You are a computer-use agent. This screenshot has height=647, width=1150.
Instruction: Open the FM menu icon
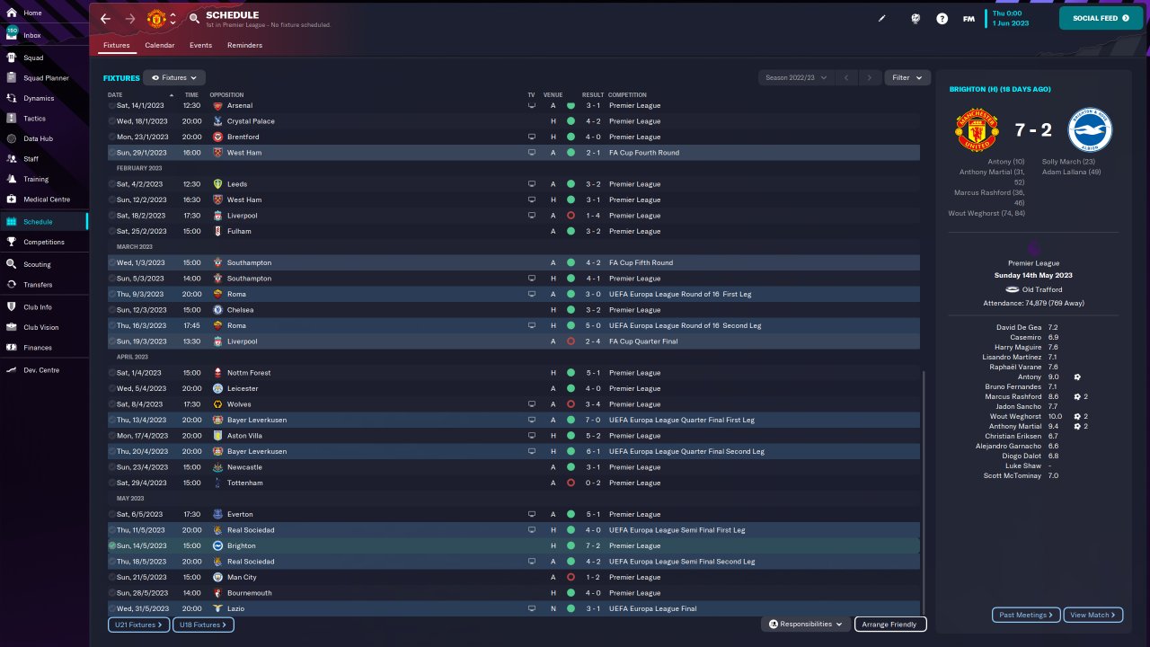pyautogui.click(x=969, y=18)
